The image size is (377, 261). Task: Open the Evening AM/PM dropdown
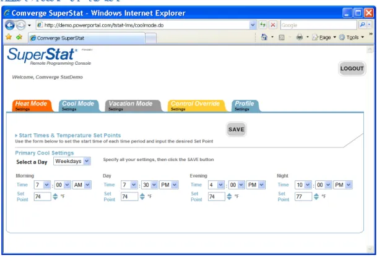pyautogui.click(x=256, y=185)
